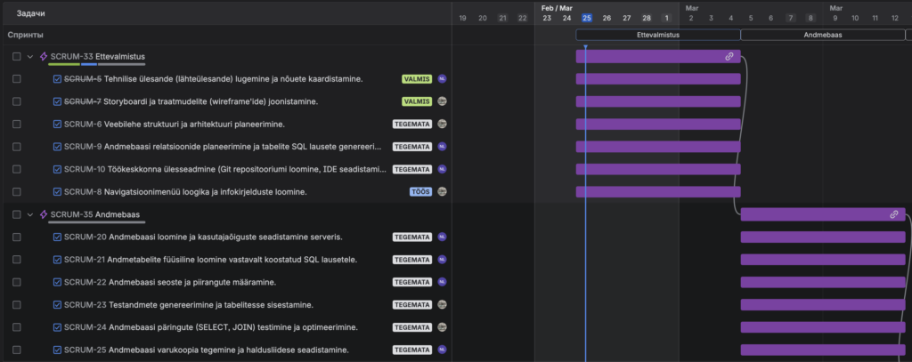Select the row checkbox for SCRUM-9
The height and width of the screenshot is (362, 912).
click(x=17, y=147)
